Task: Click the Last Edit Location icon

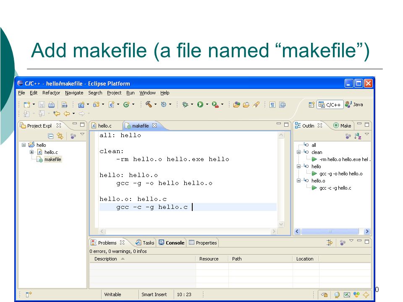Action: (57, 114)
